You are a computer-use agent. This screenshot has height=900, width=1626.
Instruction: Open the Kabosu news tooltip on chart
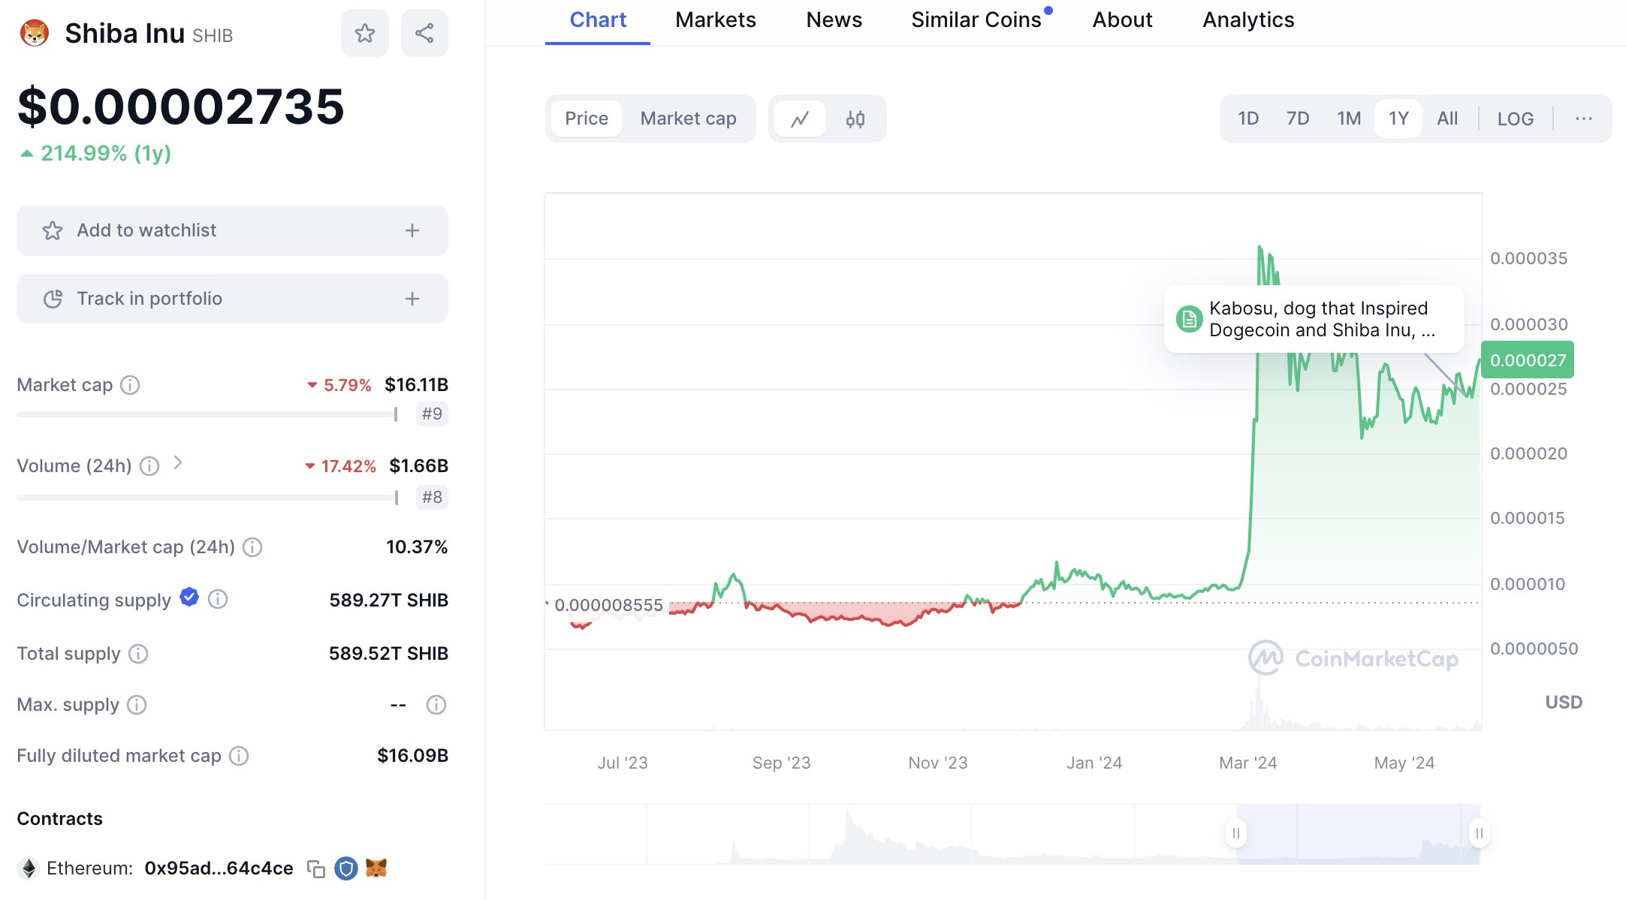coord(1314,319)
